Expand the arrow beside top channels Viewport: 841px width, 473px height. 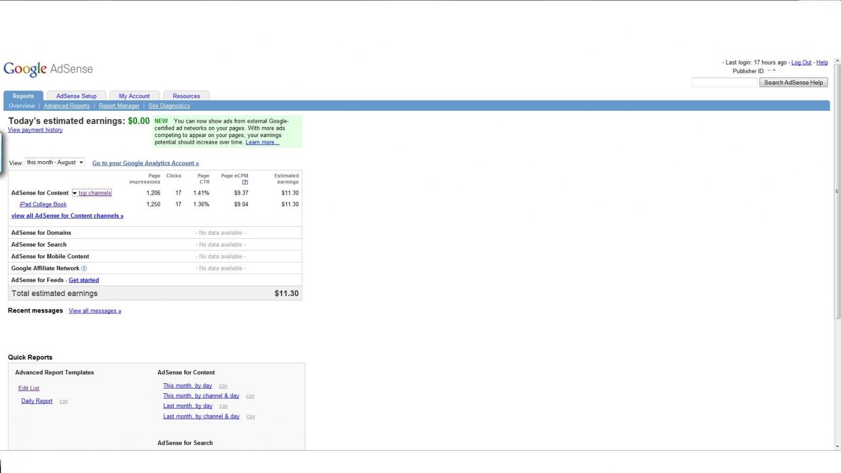pos(75,193)
